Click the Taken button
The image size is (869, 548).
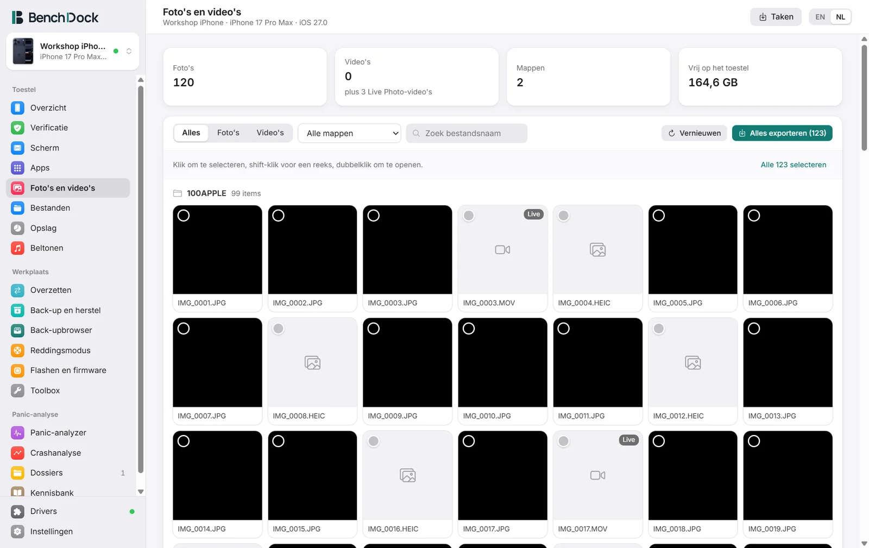[x=776, y=17]
